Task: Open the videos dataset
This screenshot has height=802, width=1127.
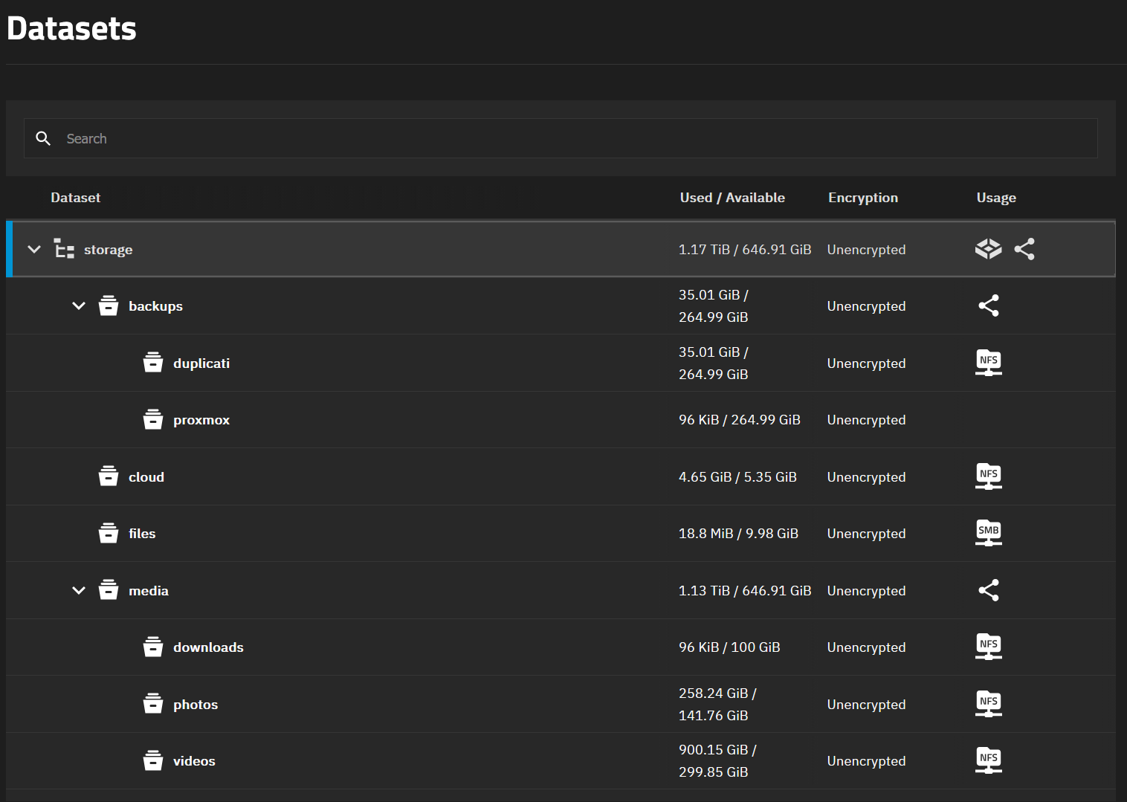Action: tap(194, 761)
